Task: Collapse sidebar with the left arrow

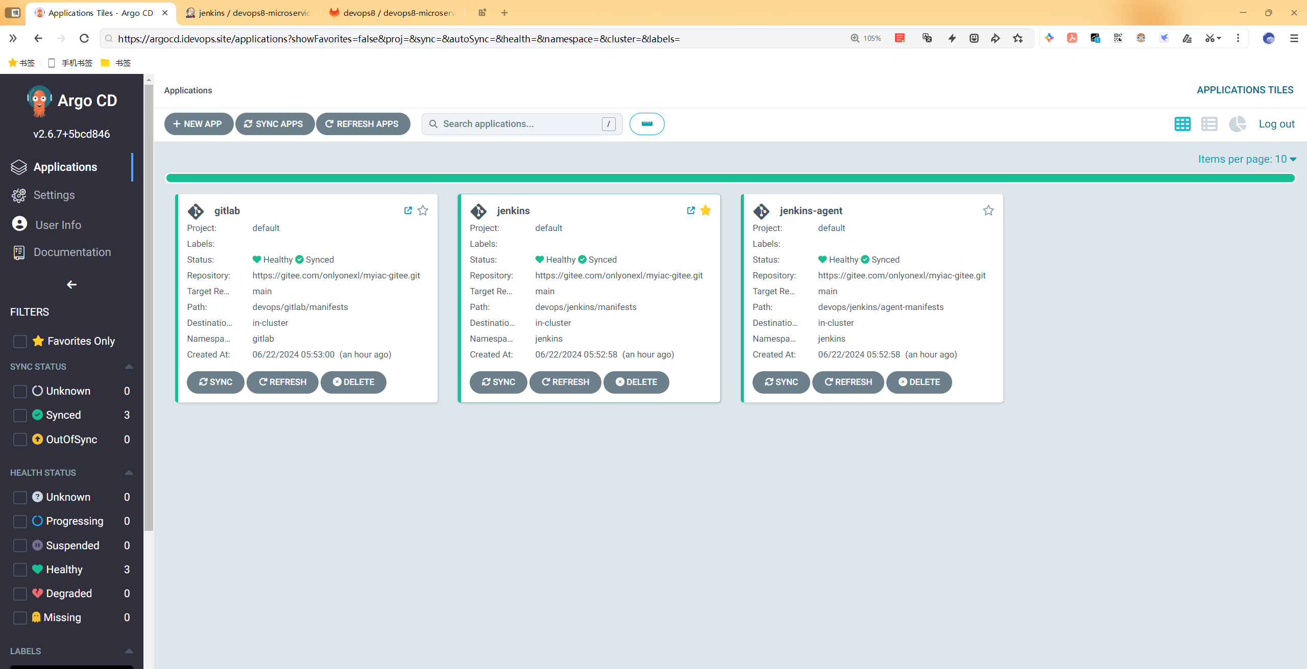Action: (x=71, y=285)
